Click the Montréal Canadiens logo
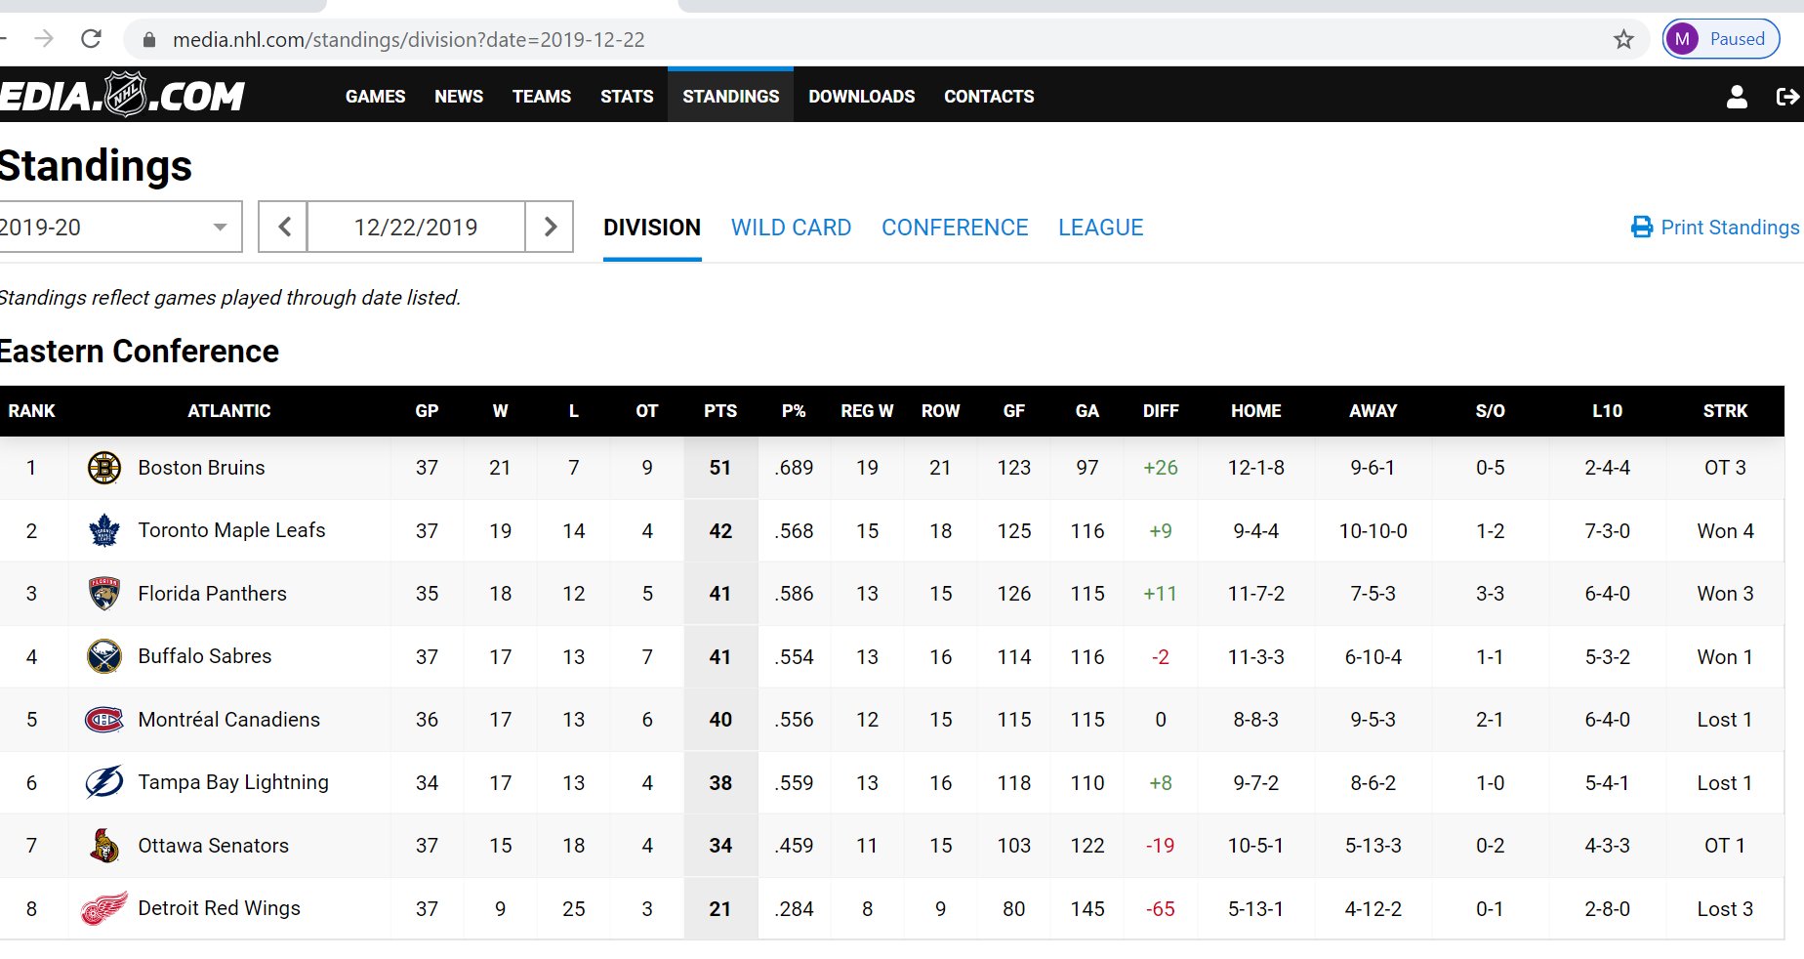This screenshot has width=1804, height=959. tap(104, 720)
